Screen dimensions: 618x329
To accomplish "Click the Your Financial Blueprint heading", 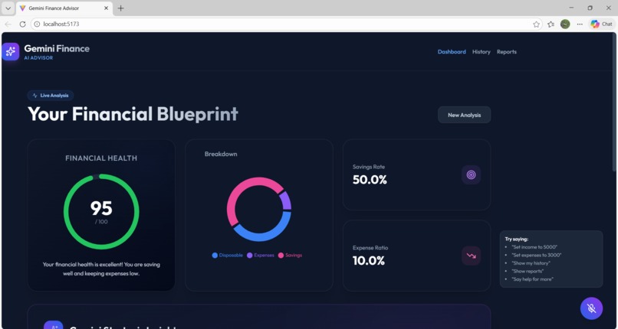I will click(133, 114).
